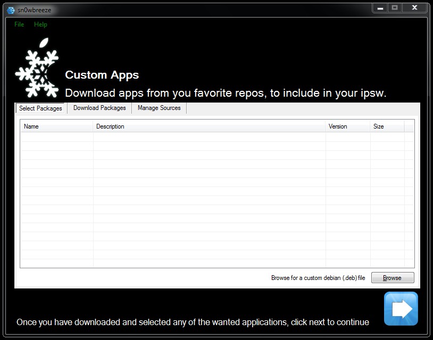Click the Description column header
Screen dimensions: 433x340
[x=209, y=126]
